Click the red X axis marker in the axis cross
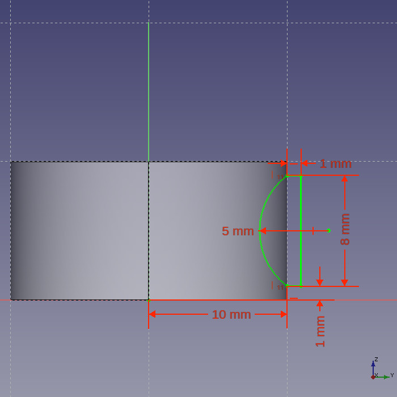The image size is (397, 397). click(373, 377)
